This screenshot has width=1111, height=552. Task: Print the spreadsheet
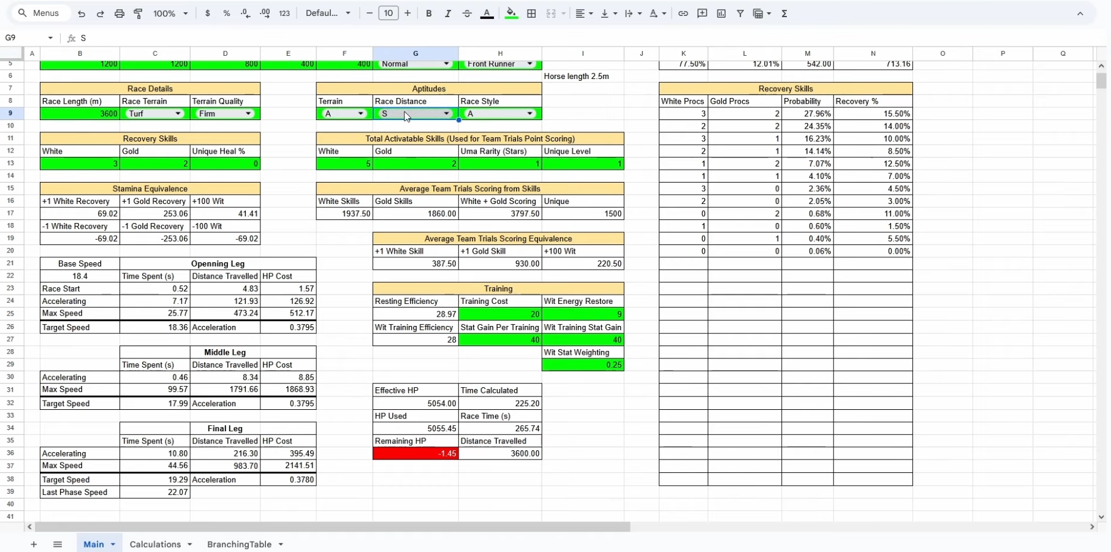(x=119, y=13)
